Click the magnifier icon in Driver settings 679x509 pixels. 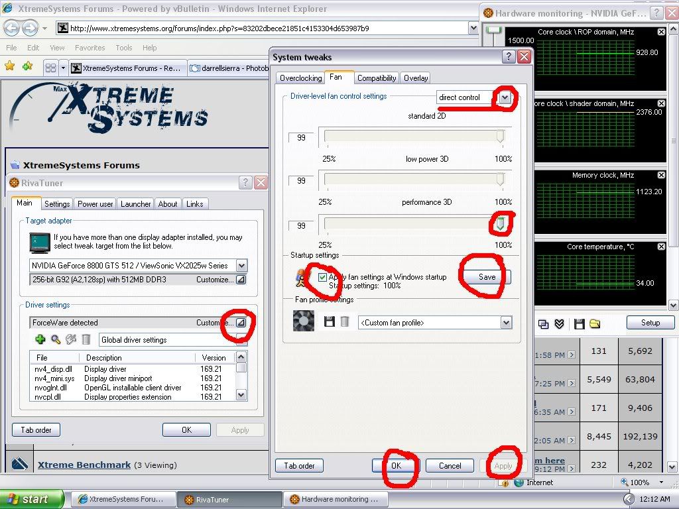click(56, 339)
